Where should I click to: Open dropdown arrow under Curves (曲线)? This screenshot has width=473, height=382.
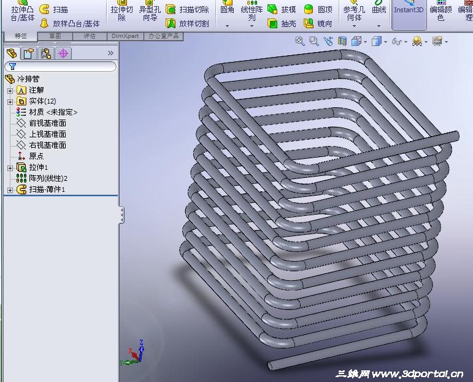tap(379, 26)
